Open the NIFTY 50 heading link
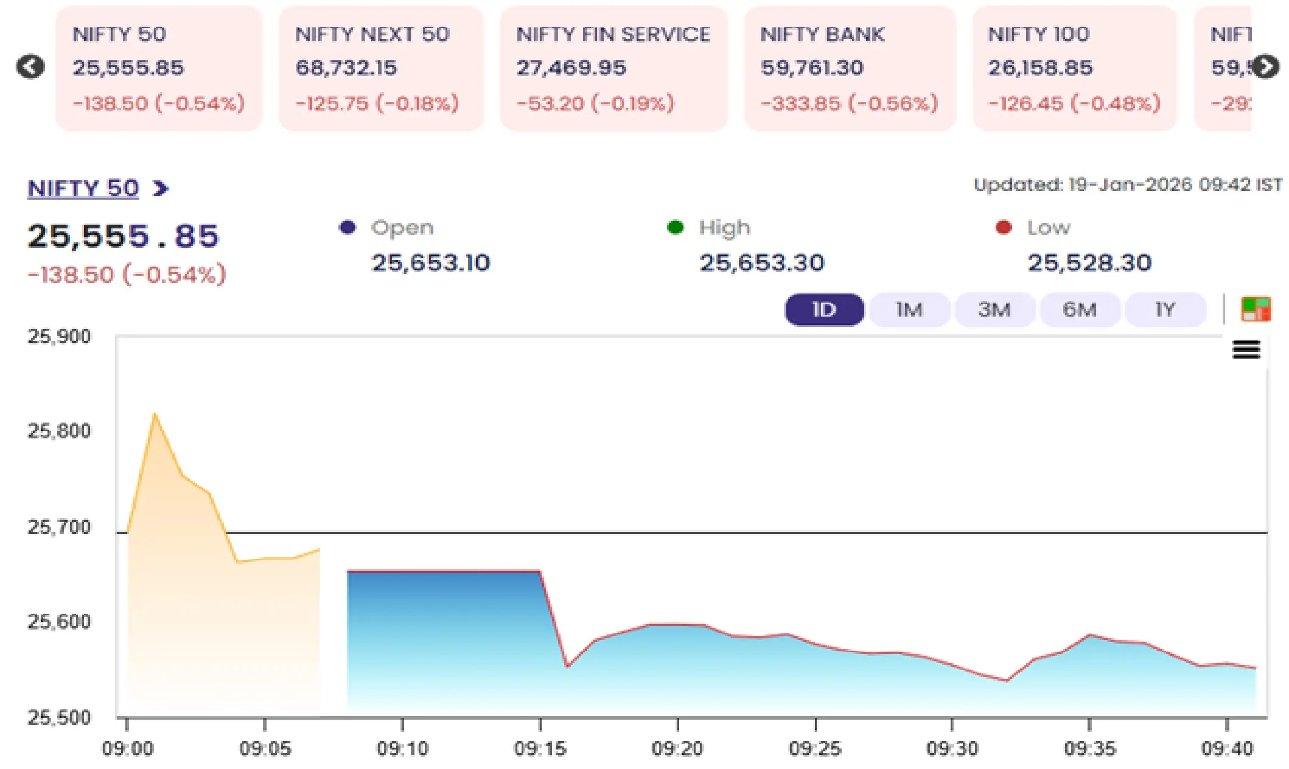 (83, 189)
